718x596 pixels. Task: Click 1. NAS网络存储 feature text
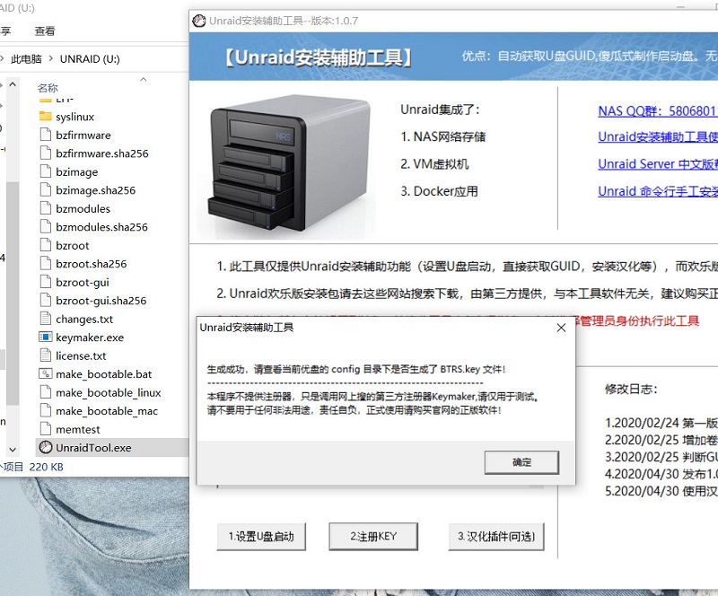[442, 136]
